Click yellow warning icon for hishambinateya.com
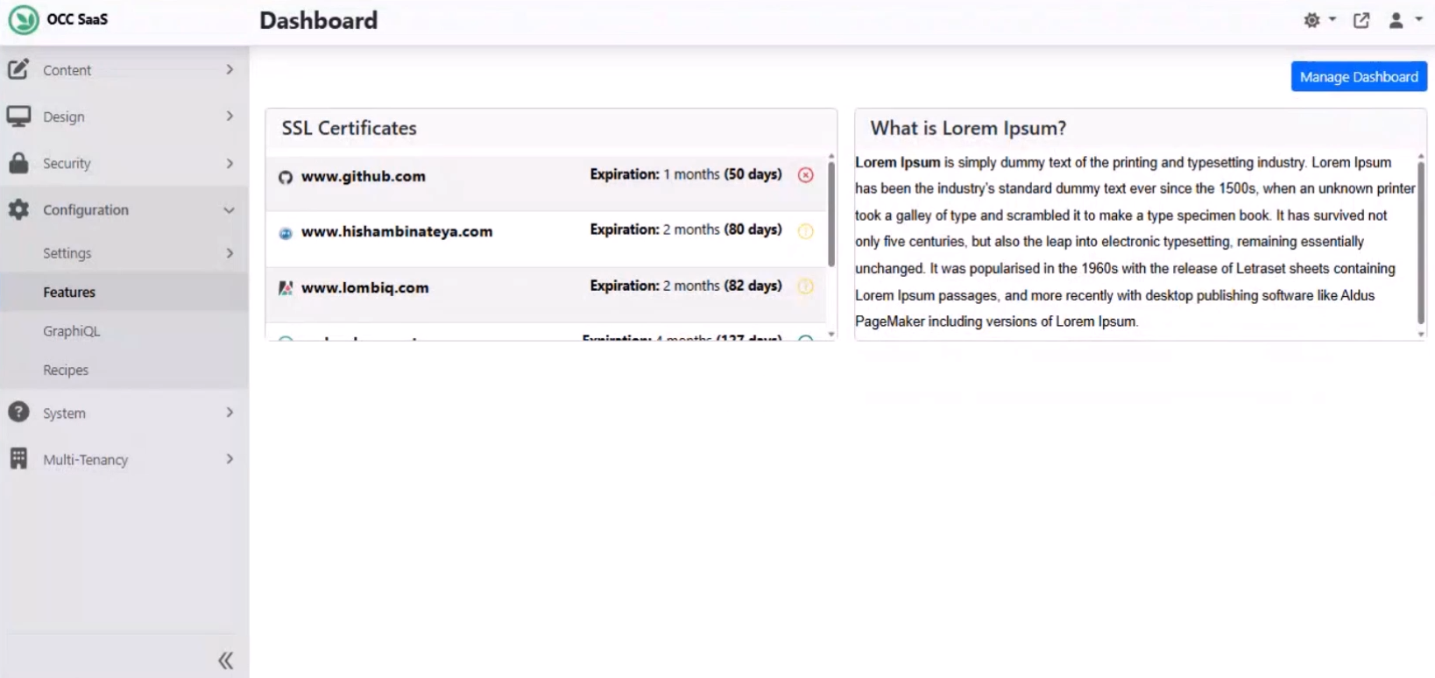 [806, 231]
